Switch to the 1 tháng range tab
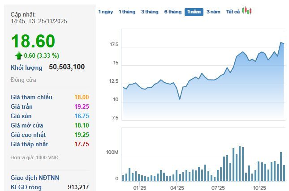This screenshot has height=191, width=289. (x=127, y=12)
